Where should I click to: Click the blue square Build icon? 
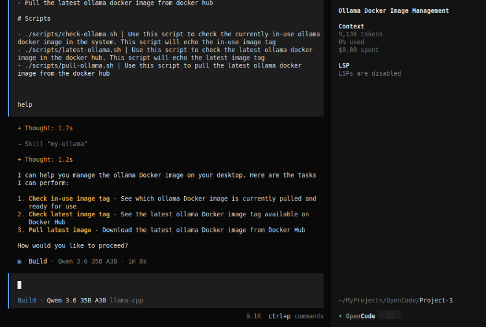pyautogui.click(x=20, y=262)
